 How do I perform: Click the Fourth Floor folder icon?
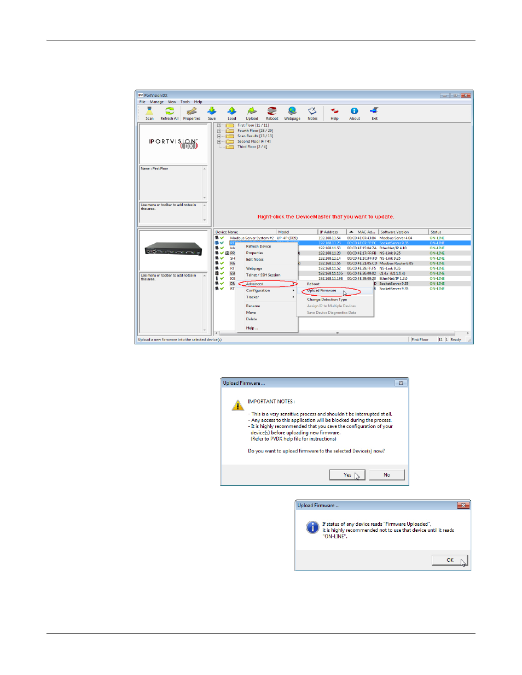point(230,131)
